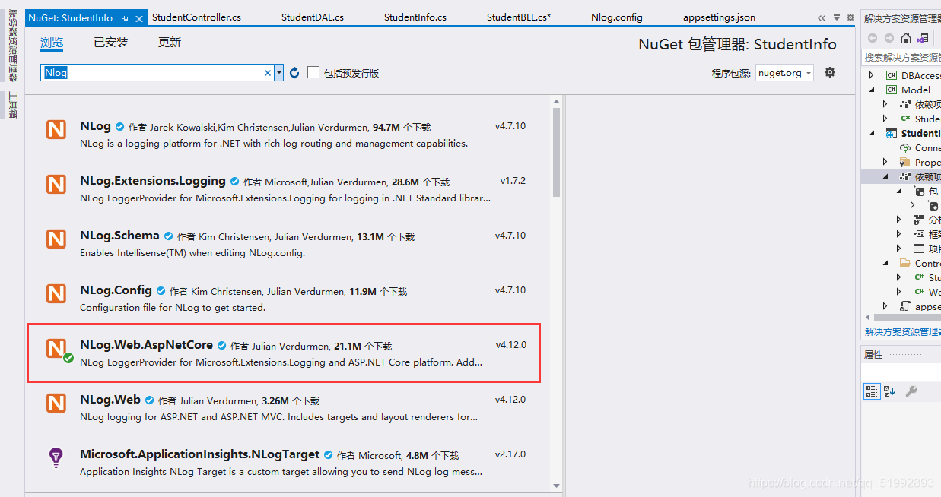Click version v2.17.0 of ApplicationInsights.NLogTarget
This screenshot has height=497, width=941.
[510, 454]
